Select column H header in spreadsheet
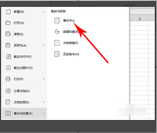The height and width of the screenshot is (133, 157). (x=140, y=19)
